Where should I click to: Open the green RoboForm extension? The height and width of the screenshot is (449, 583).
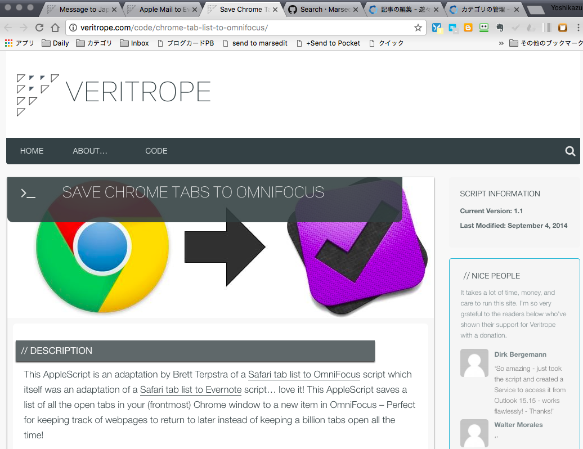484,28
